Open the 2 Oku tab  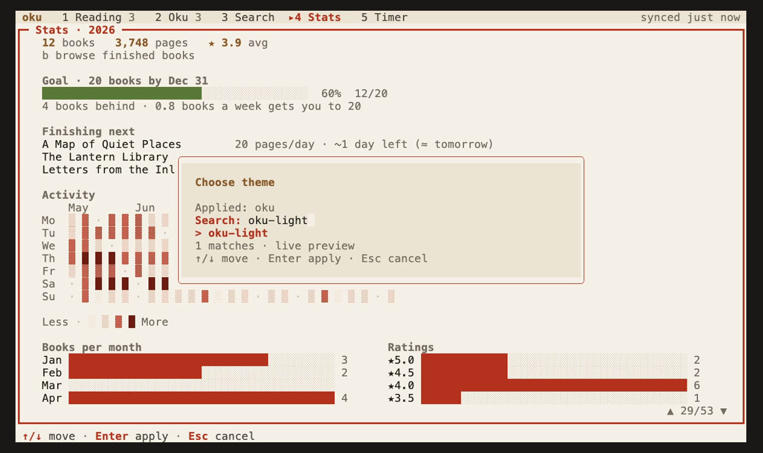click(x=178, y=17)
